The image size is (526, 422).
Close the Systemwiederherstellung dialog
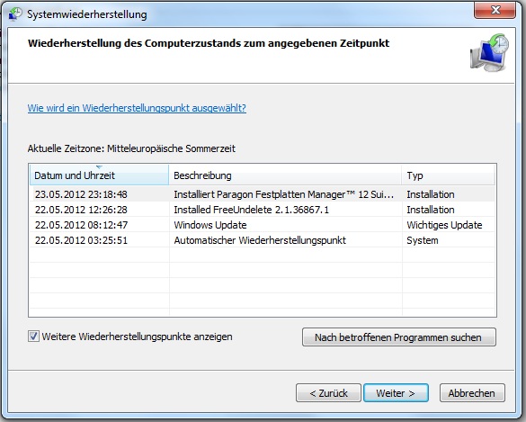[x=495, y=10]
